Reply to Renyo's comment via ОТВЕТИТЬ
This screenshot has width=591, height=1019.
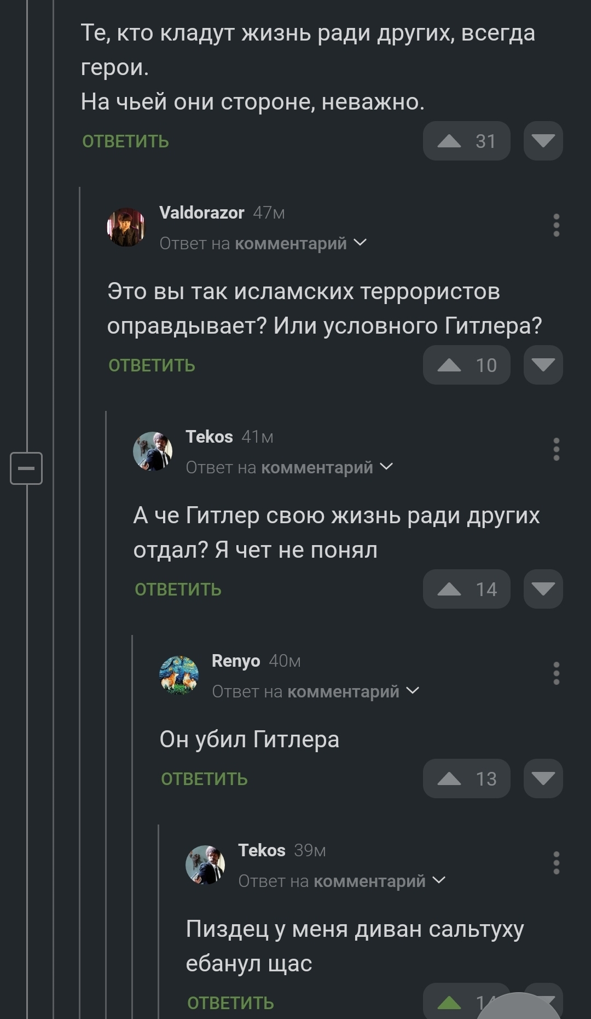tap(204, 779)
